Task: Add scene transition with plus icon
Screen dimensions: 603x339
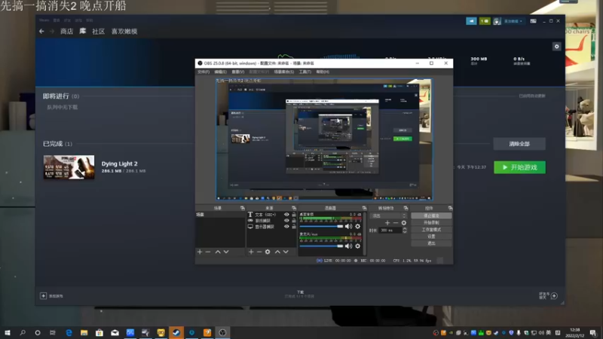Action: click(387, 223)
